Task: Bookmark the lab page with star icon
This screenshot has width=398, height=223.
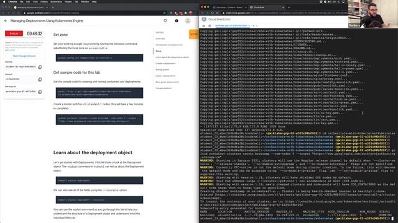Action: 164,12
